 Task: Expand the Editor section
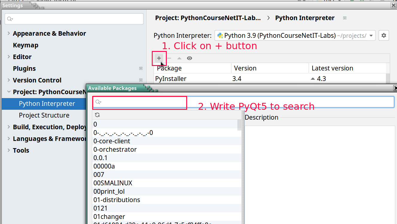pos(9,57)
